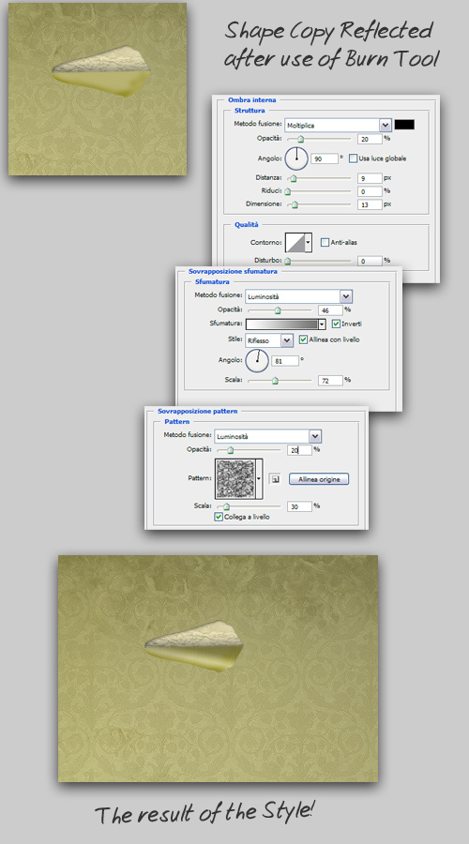Click the create new preset pattern icon
469x844 pixels.
coord(275,479)
